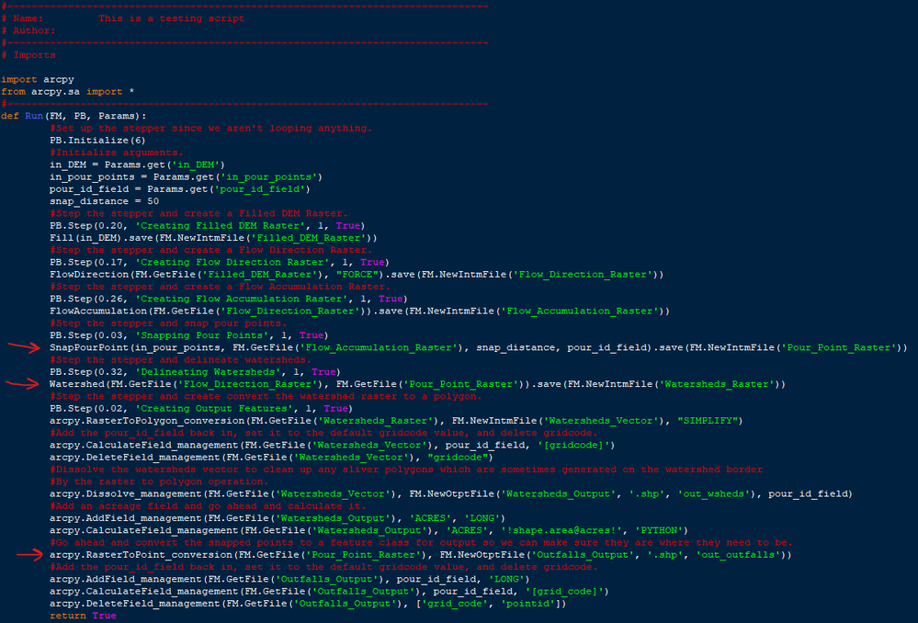The height and width of the screenshot is (623, 918).
Task: Click the 'import arcpy' line
Action: (38, 80)
